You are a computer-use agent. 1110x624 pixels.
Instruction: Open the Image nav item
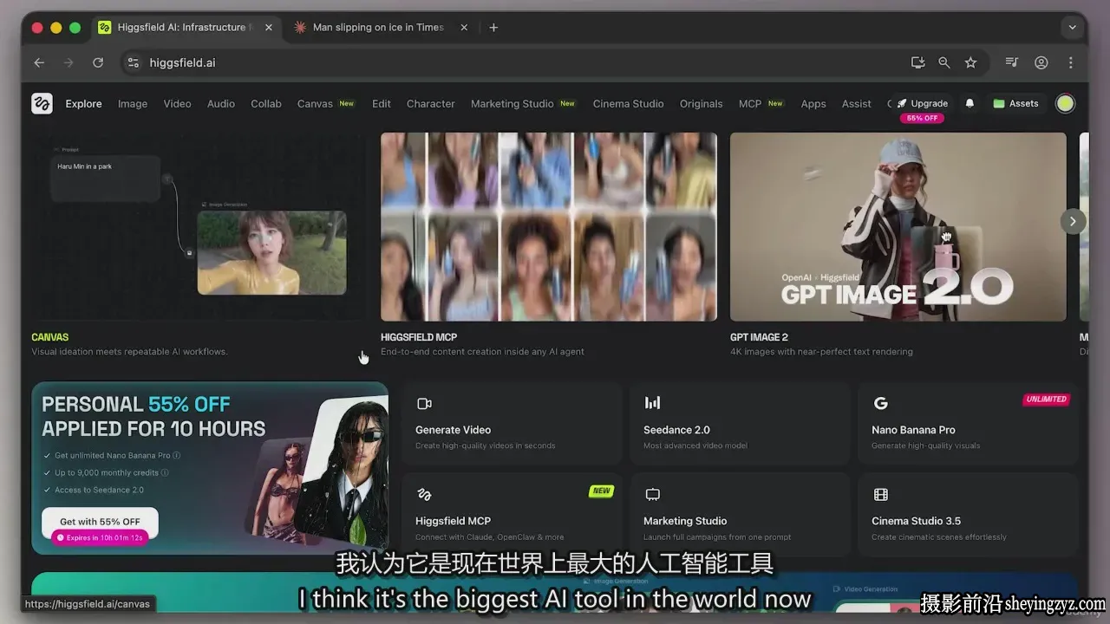[x=133, y=104]
